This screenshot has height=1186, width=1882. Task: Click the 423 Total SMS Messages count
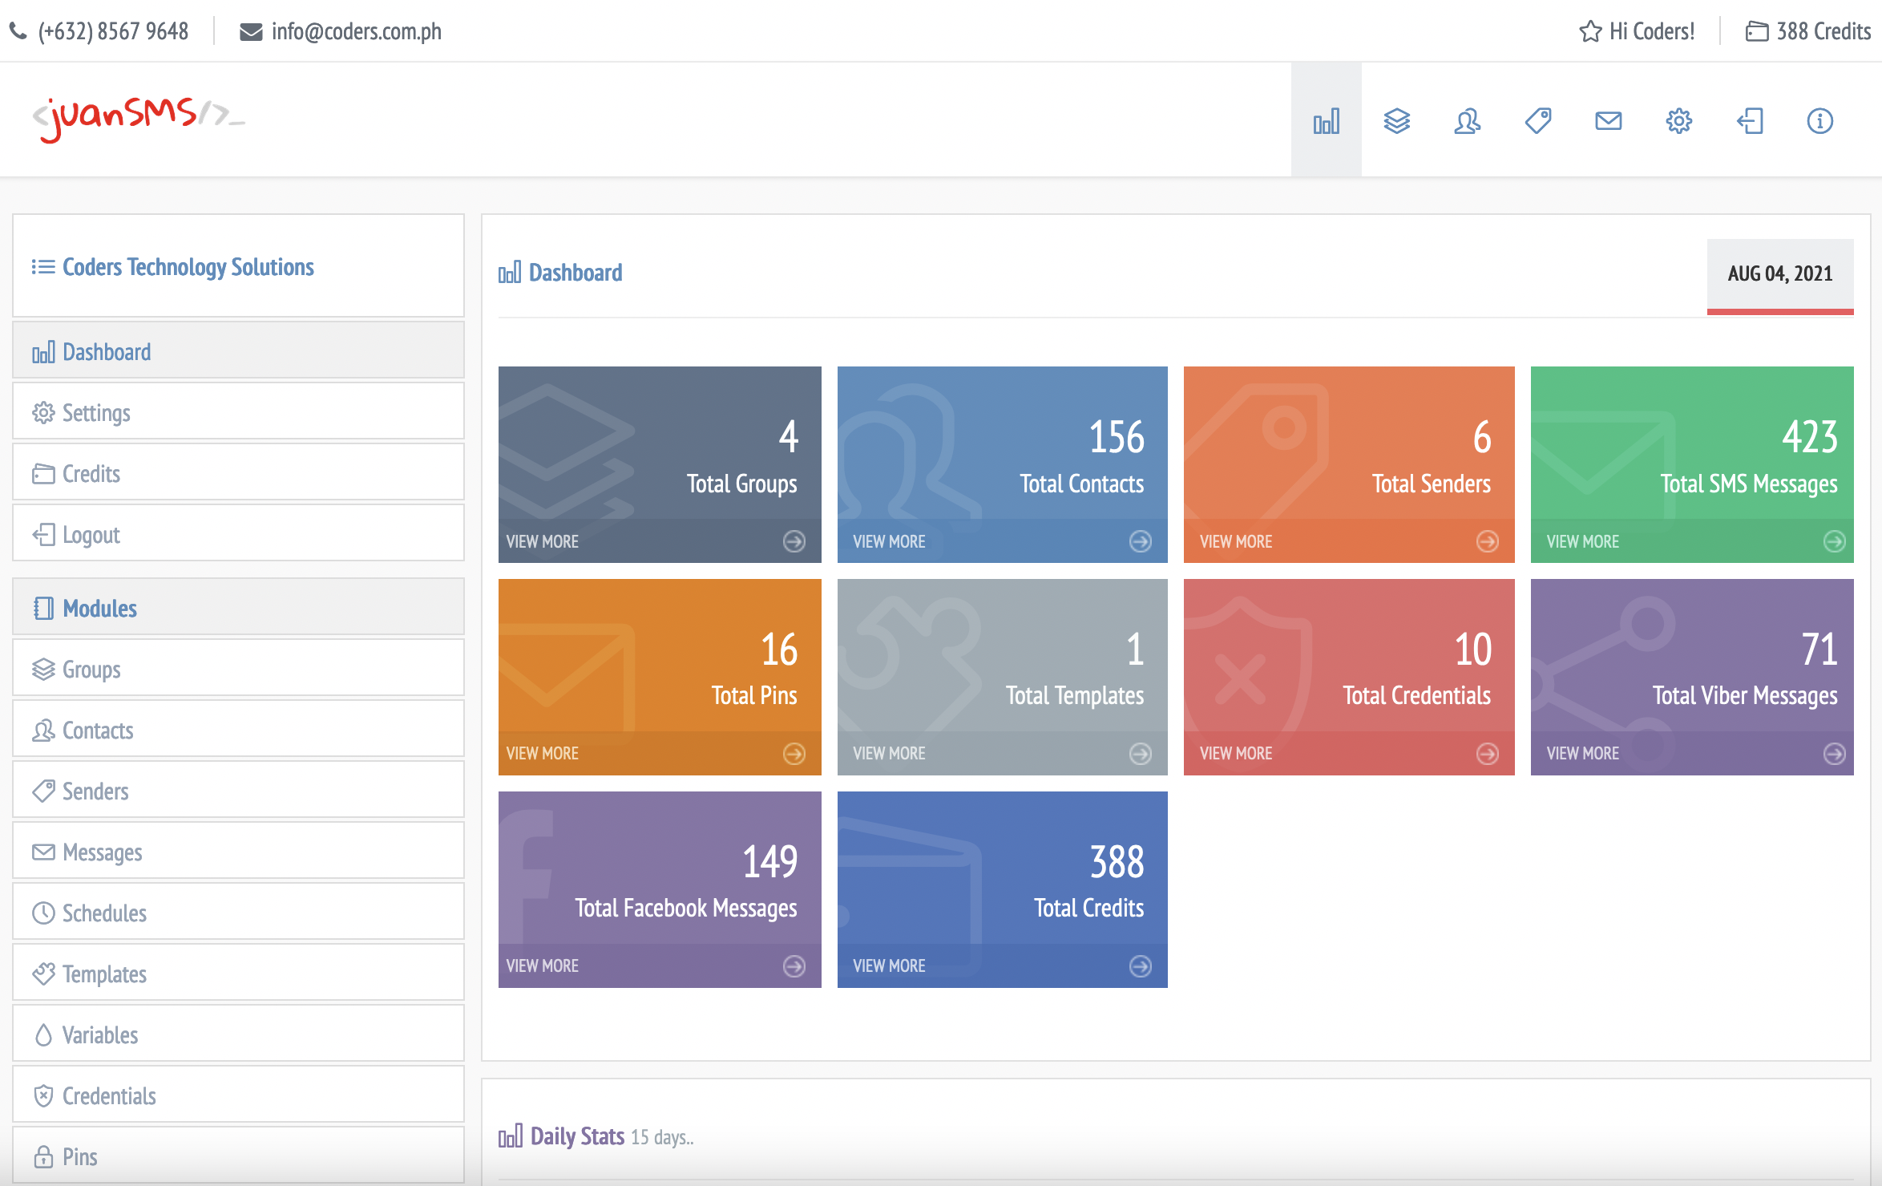[1810, 438]
